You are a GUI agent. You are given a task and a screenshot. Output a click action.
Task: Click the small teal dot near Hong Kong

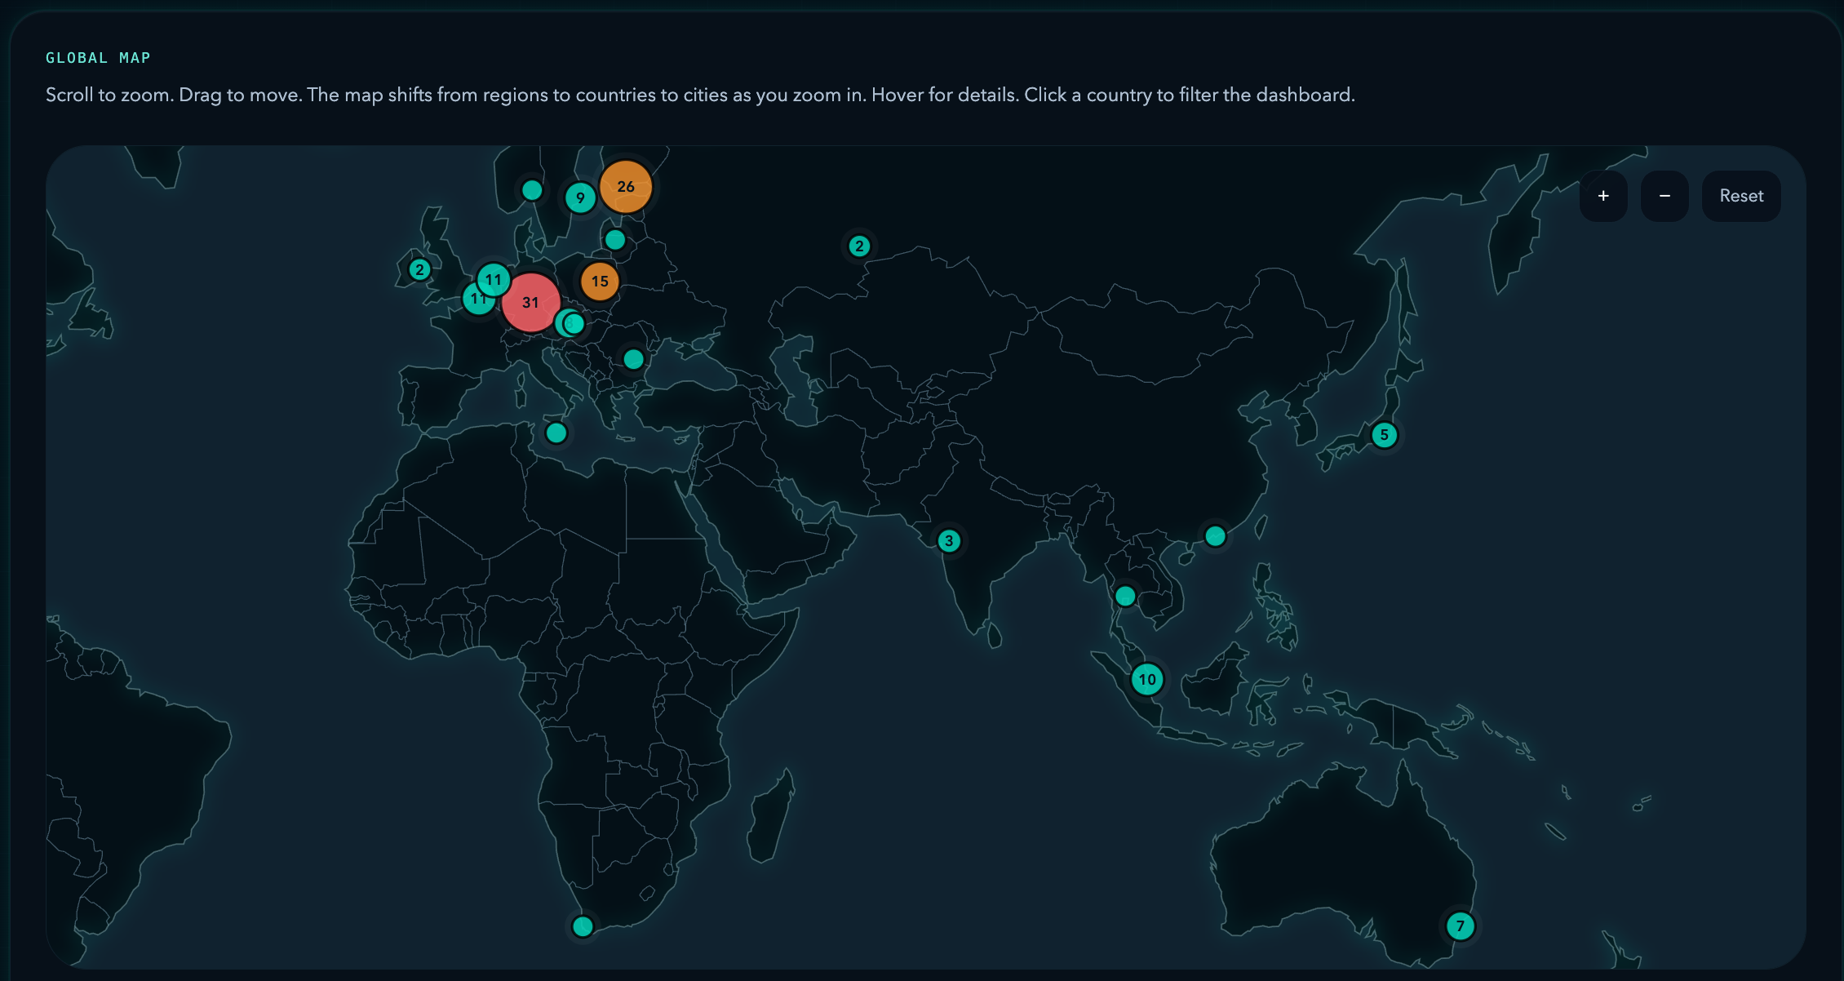click(1215, 536)
